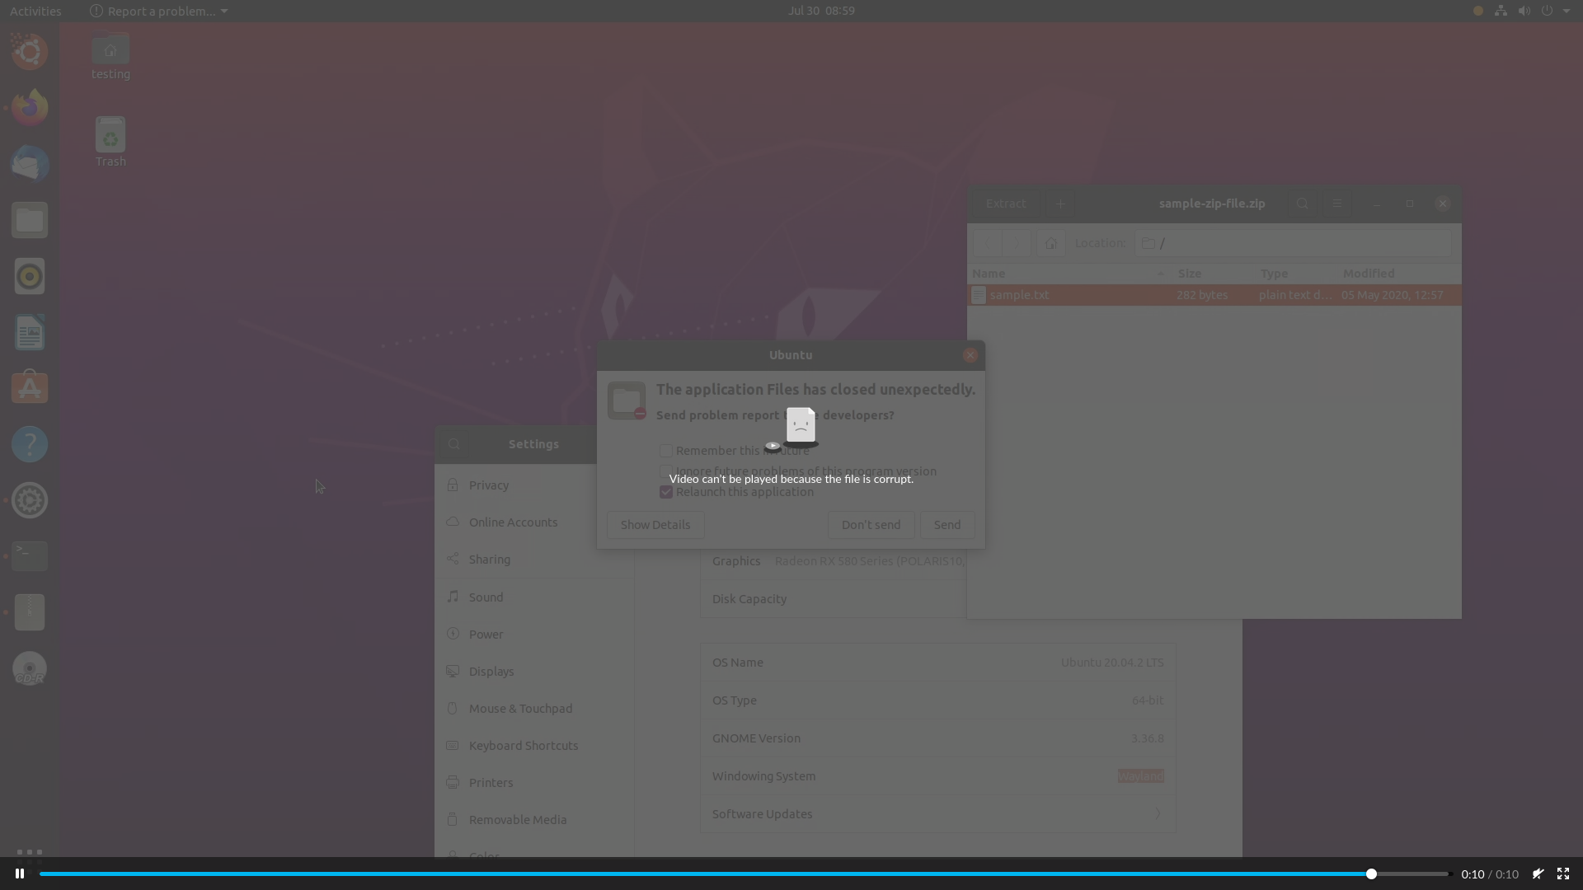1583x890 pixels.
Task: Show applications grid in the dock
Action: (30, 852)
